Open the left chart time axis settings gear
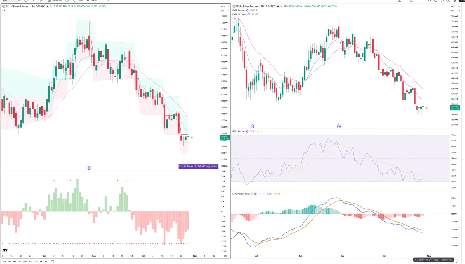 pyautogui.click(x=225, y=256)
